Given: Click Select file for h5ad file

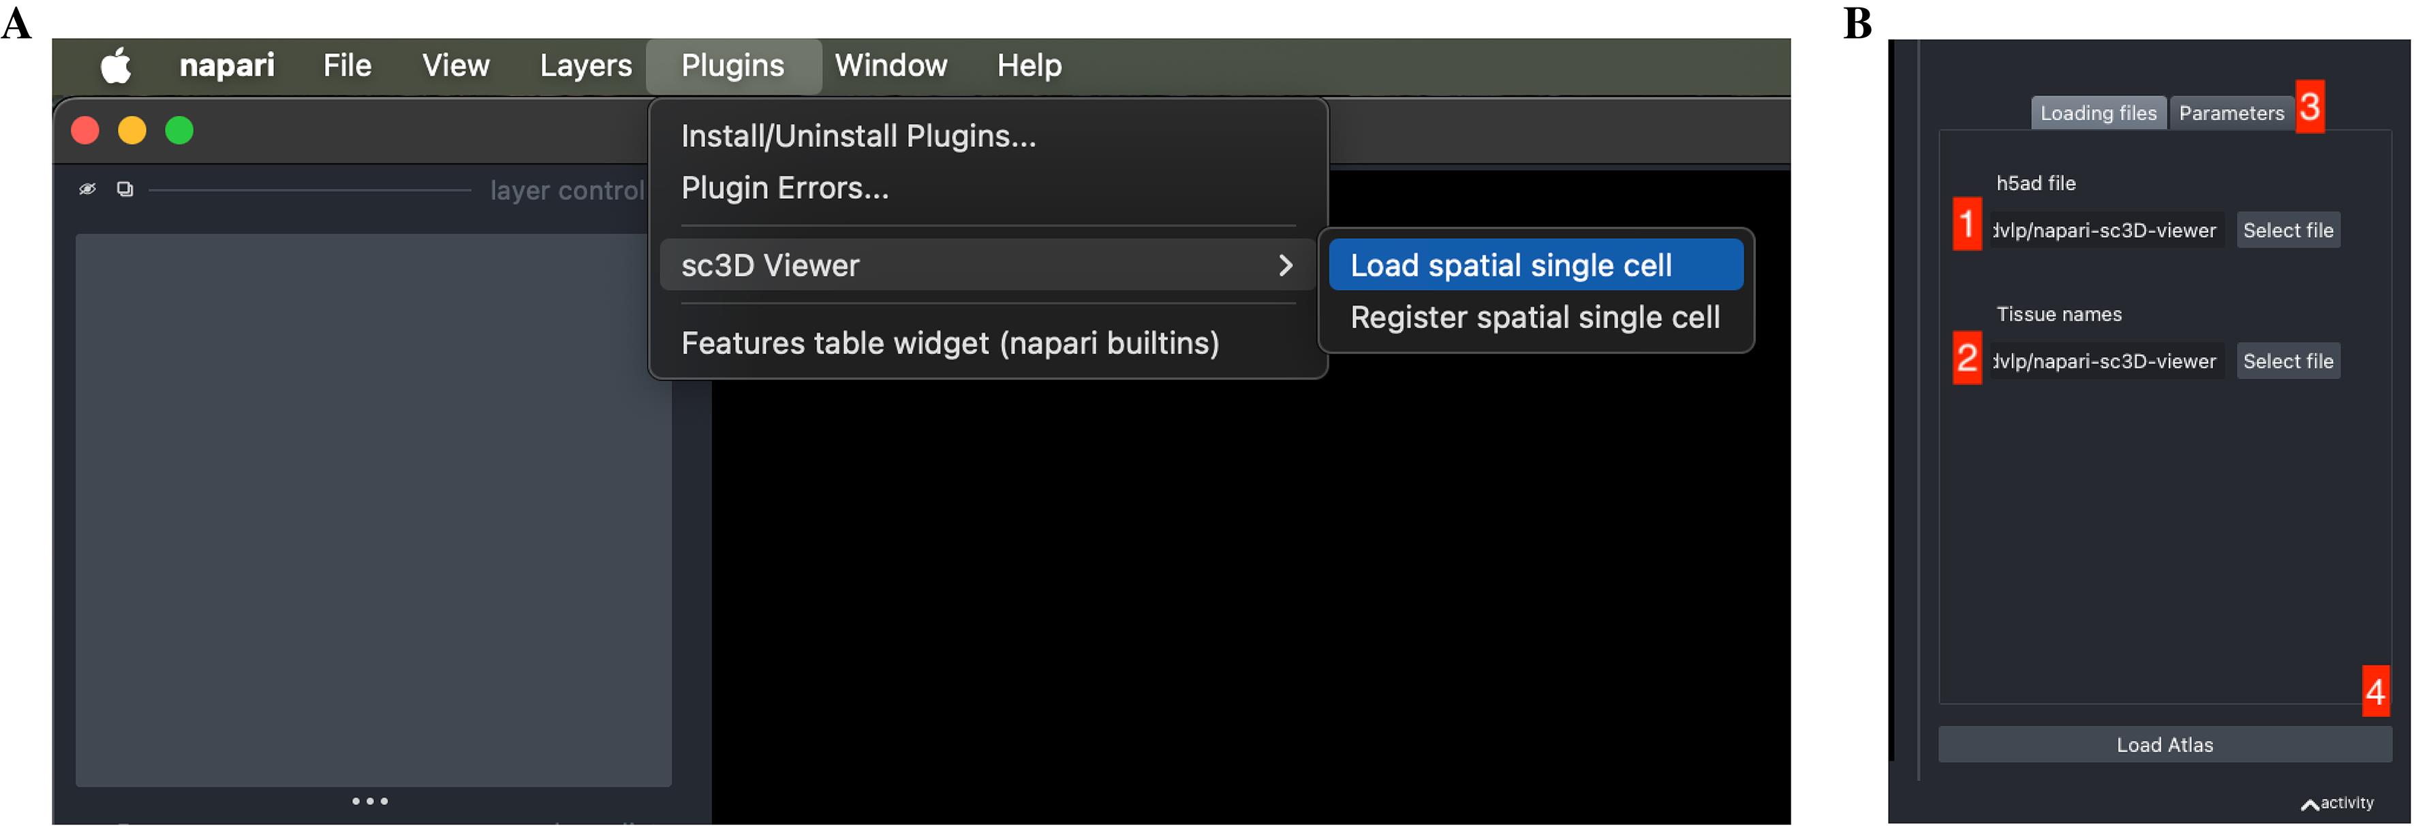Looking at the screenshot, I should (2287, 230).
